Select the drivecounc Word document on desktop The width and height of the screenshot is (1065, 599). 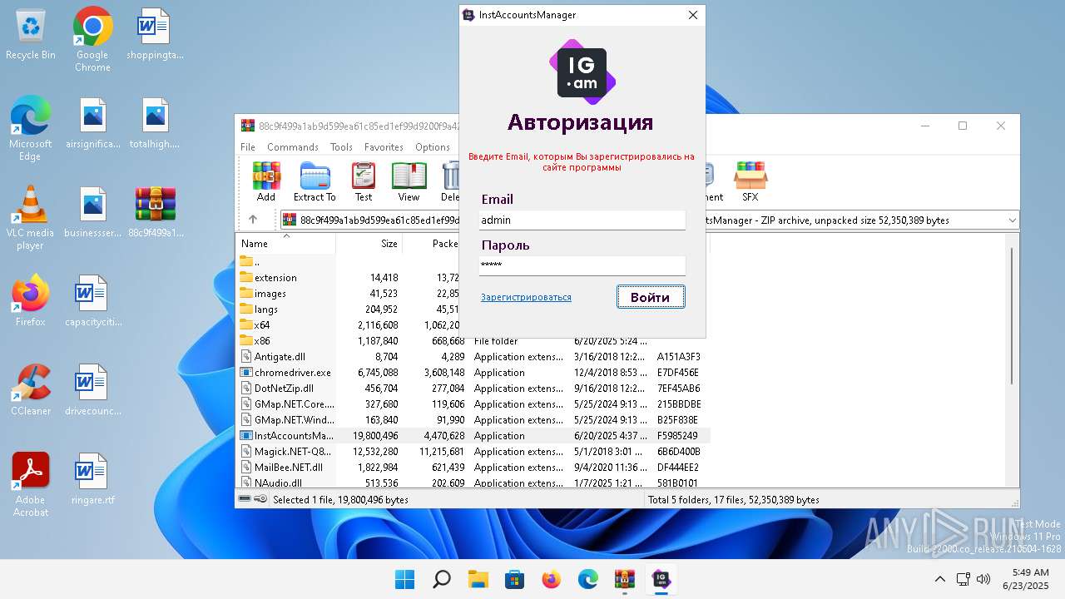92,389
